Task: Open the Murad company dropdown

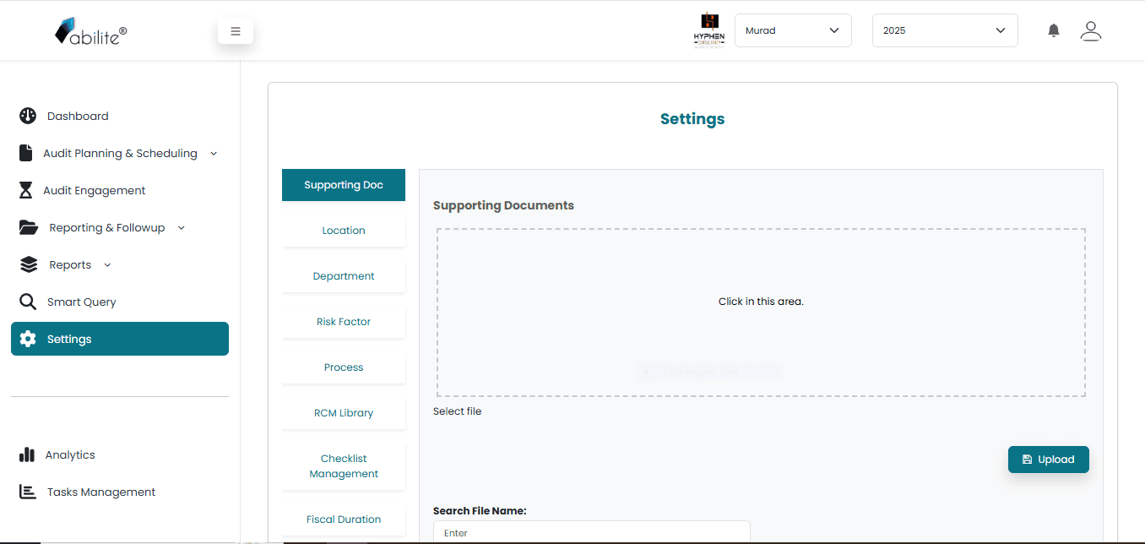Action: 792,30
